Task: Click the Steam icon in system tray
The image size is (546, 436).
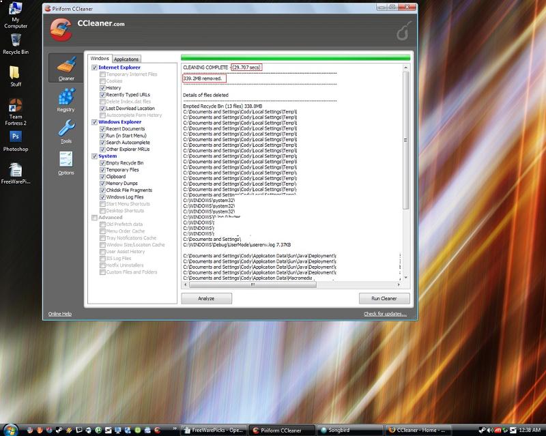Action: [x=482, y=430]
